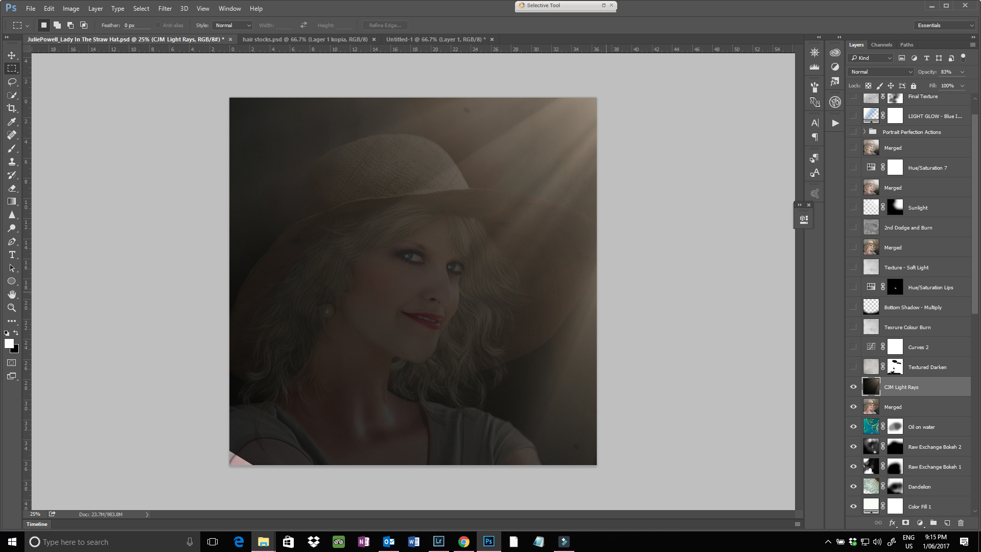
Task: Select the Zoom tool
Action: [12, 308]
